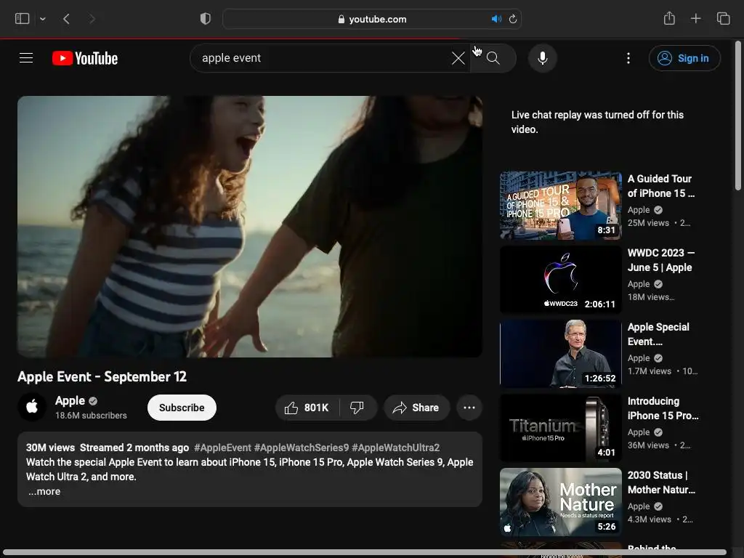Image resolution: width=744 pixels, height=558 pixels.
Task: Like the video showing 801K likes
Action: [x=307, y=408]
